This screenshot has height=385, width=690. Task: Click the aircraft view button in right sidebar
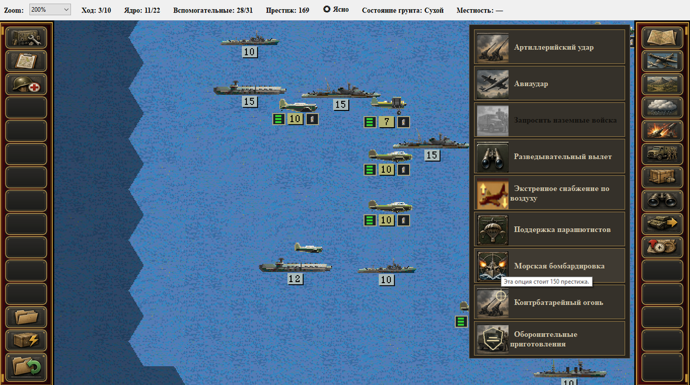(x=663, y=61)
